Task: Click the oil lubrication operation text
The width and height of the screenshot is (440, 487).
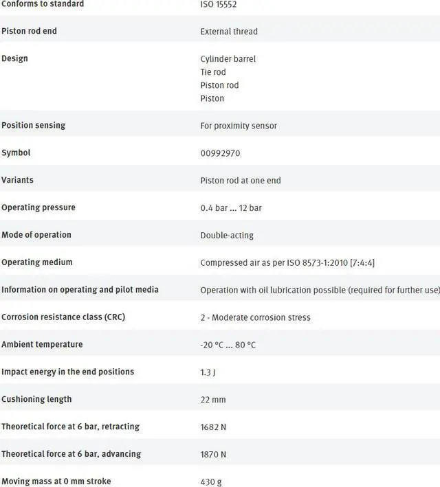Action: [320, 291]
